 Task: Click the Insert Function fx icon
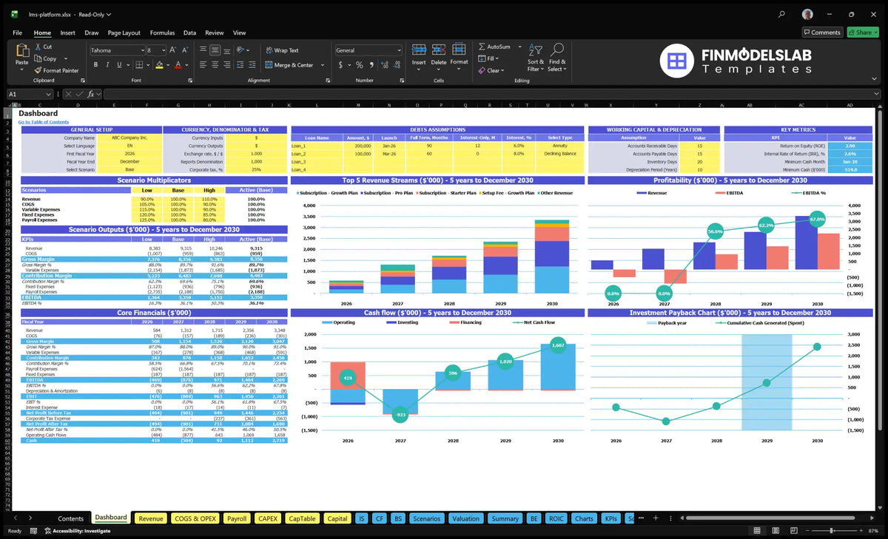point(90,95)
